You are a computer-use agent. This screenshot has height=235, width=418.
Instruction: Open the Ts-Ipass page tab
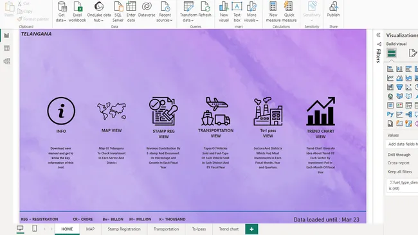(x=199, y=229)
